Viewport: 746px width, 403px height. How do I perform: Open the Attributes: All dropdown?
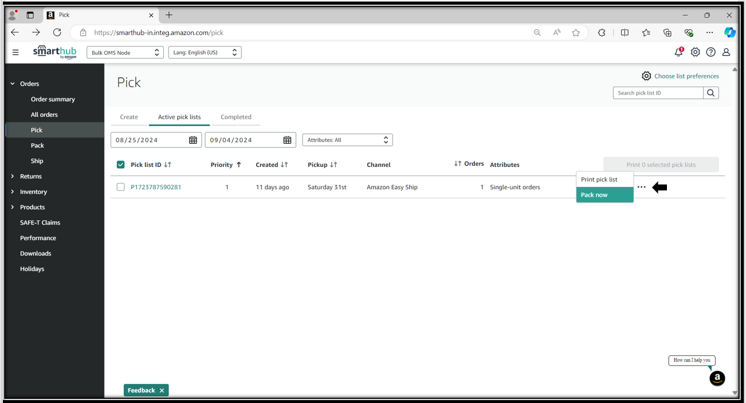coord(347,140)
